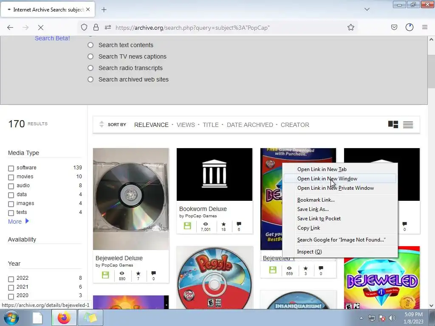The height and width of the screenshot is (326, 435).
Task: Open the Save to Pocket toolbar icon
Action: (394, 27)
